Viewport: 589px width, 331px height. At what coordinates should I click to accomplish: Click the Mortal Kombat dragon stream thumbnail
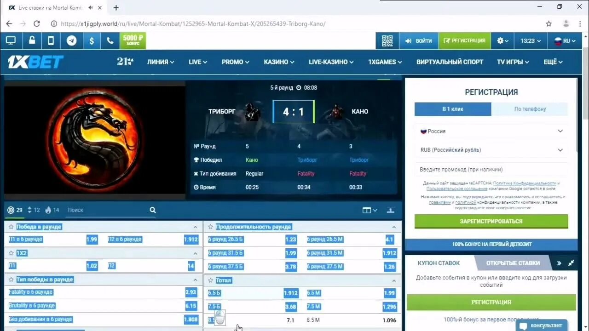pos(94,140)
